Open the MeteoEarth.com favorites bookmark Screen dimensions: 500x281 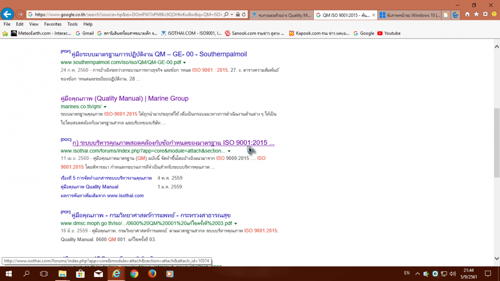[41, 33]
